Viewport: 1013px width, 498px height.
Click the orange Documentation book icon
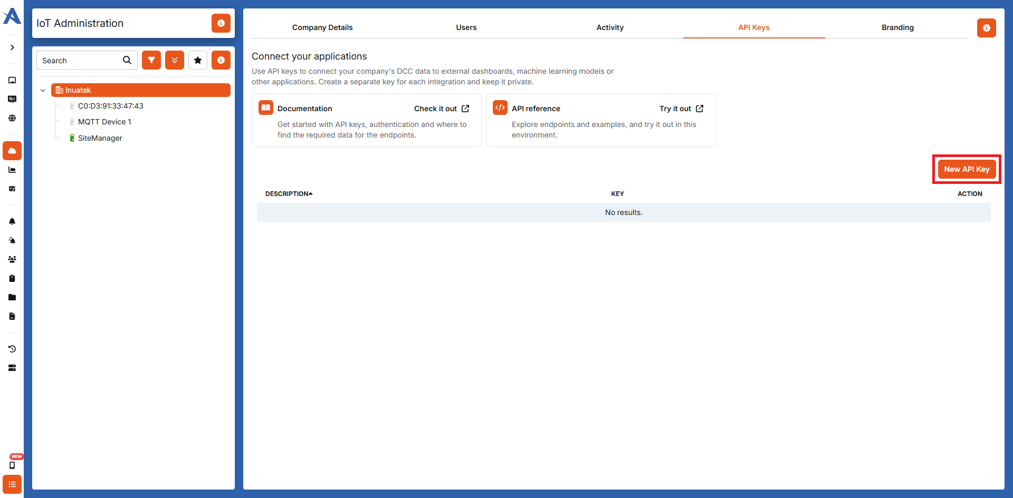(x=266, y=108)
